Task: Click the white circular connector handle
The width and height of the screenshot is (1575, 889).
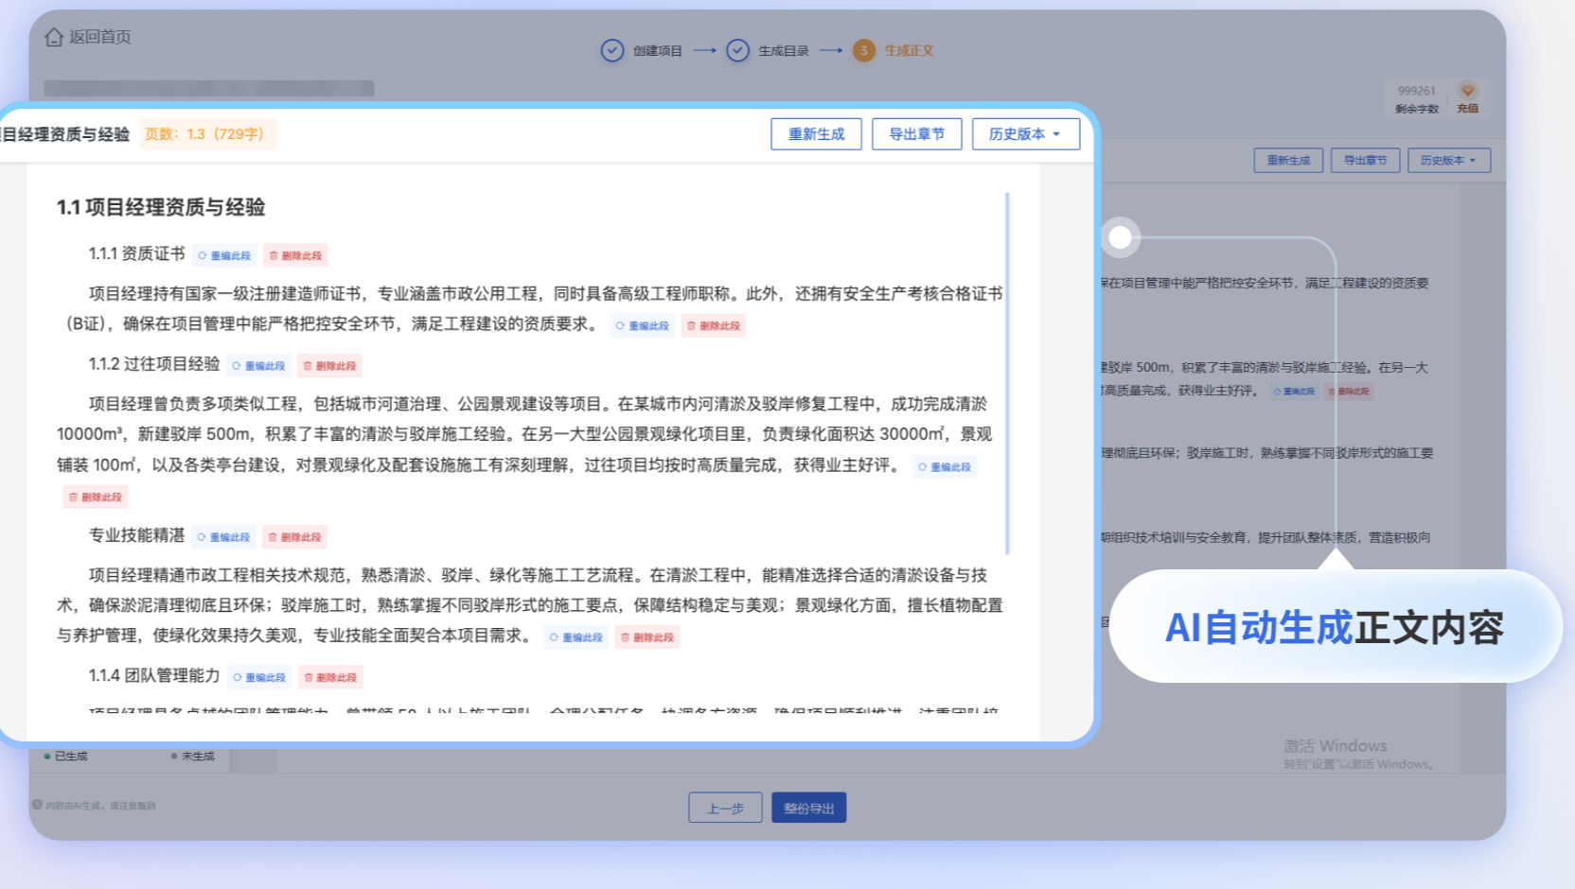Action: coord(1120,237)
